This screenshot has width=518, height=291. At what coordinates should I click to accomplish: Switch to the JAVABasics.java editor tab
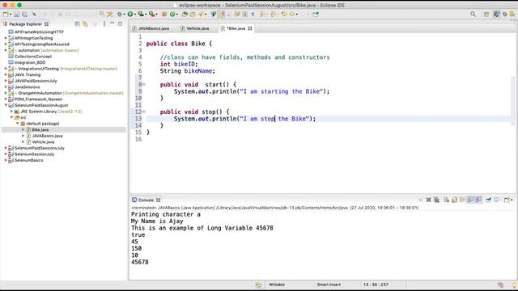tap(151, 28)
